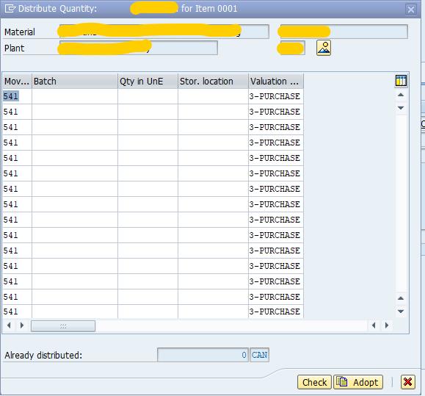Click the Material label
425x396 pixels.
point(20,32)
